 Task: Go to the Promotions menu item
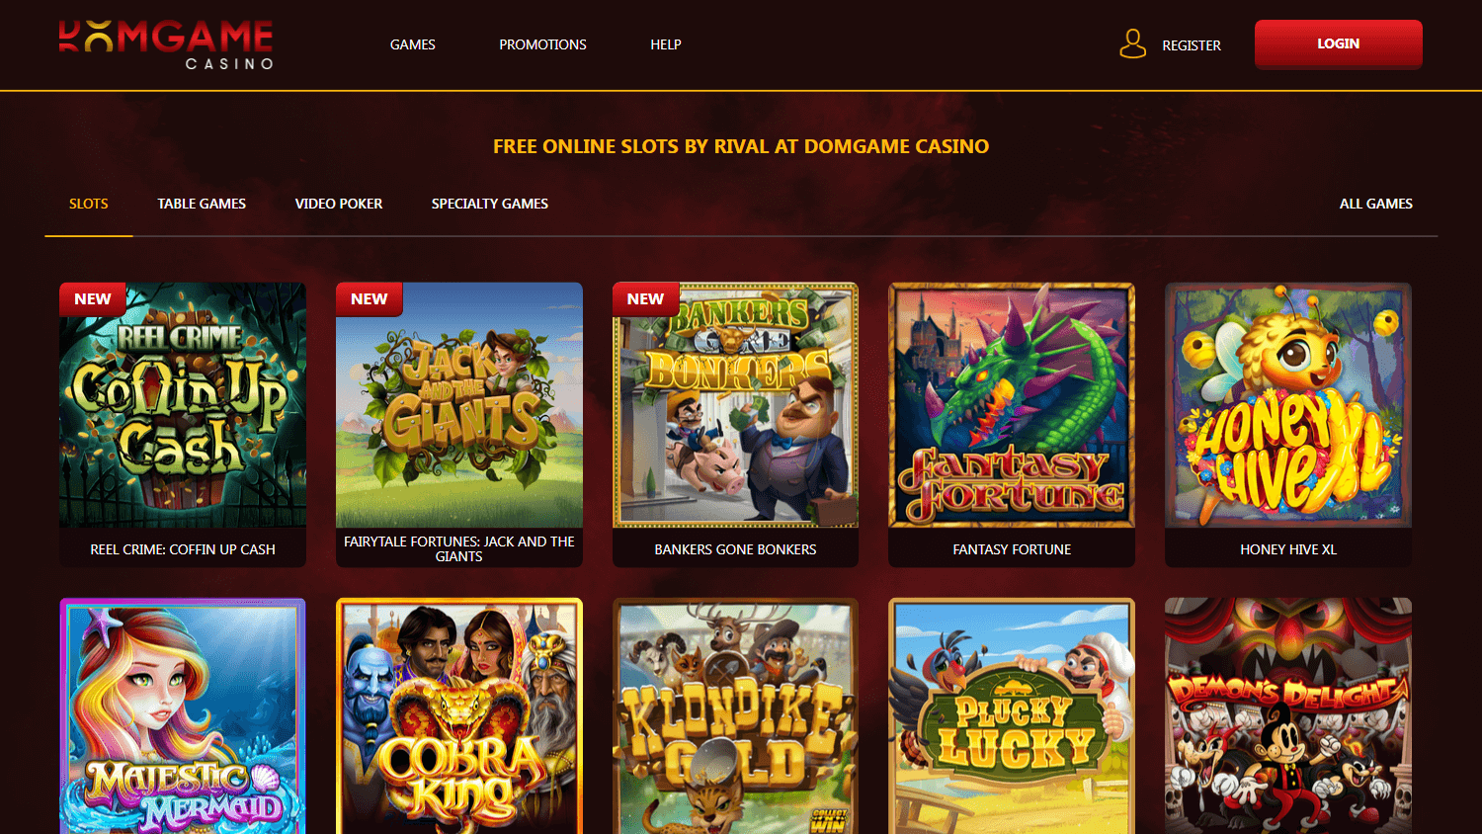pos(542,44)
